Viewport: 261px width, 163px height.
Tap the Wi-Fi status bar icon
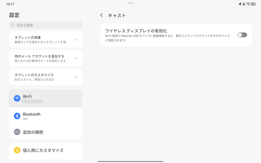(x=248, y=4)
